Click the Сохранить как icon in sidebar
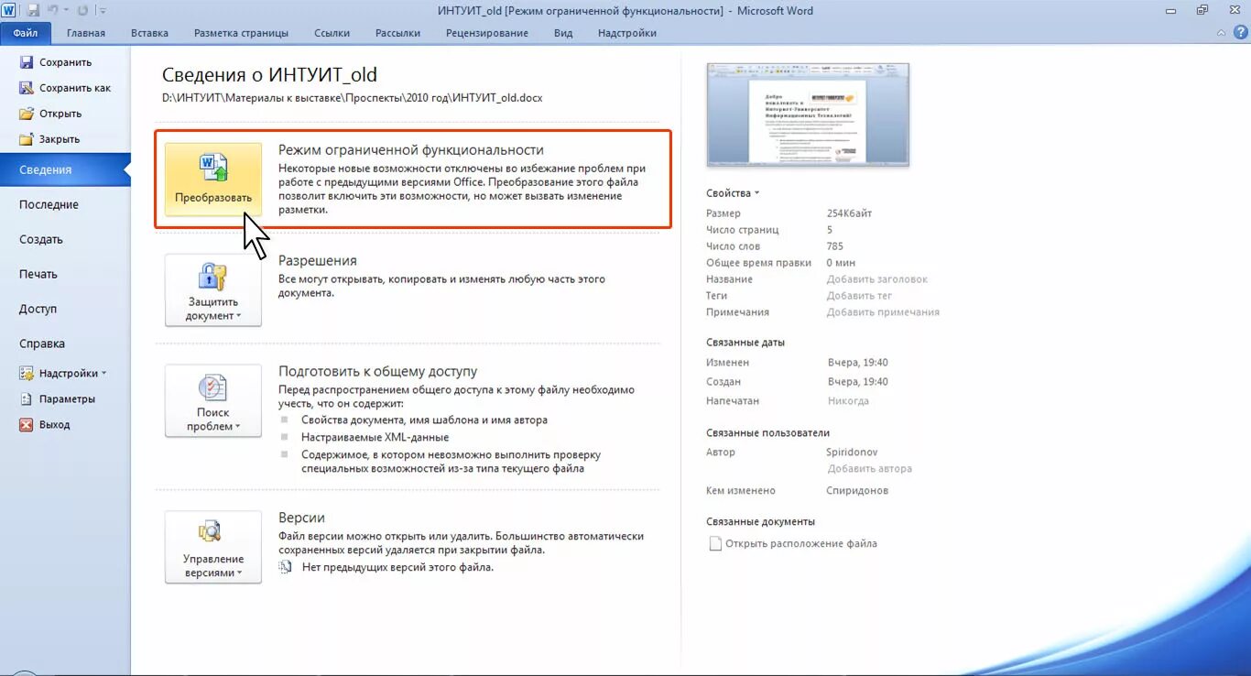Screen dimensions: 1251x676 [27, 88]
